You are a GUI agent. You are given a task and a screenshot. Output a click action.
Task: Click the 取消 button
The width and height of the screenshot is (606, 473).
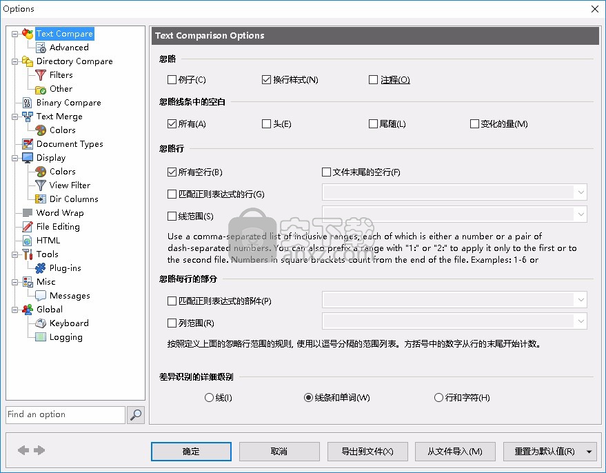click(x=279, y=452)
